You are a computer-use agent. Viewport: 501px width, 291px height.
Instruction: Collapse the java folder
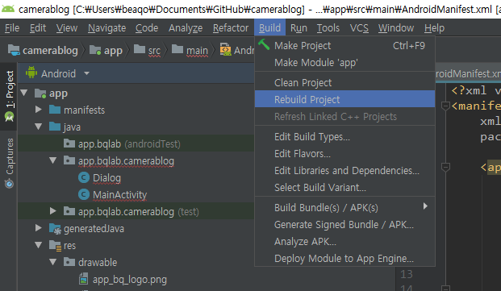point(39,127)
